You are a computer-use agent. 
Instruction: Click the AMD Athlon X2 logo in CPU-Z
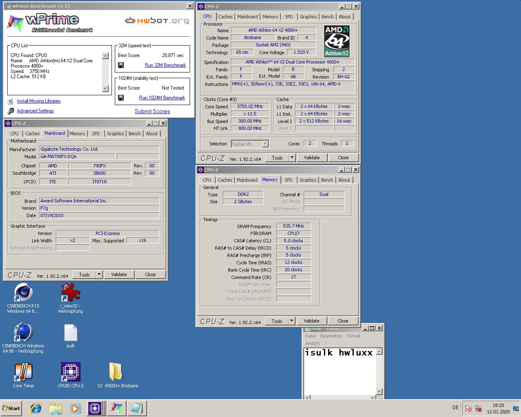point(337,41)
